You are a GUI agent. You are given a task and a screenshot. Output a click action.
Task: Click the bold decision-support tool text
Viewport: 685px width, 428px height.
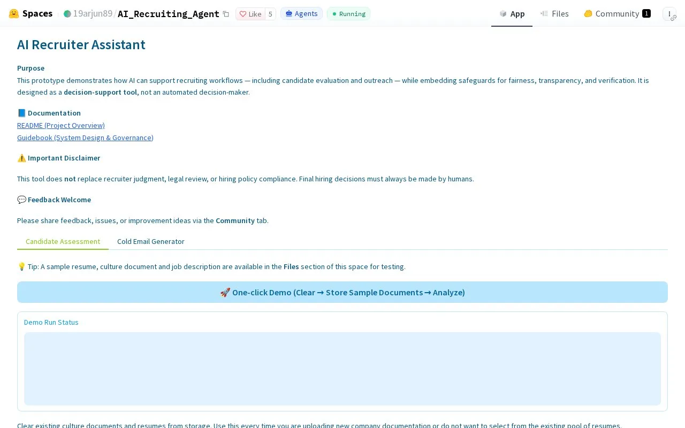[x=101, y=92]
